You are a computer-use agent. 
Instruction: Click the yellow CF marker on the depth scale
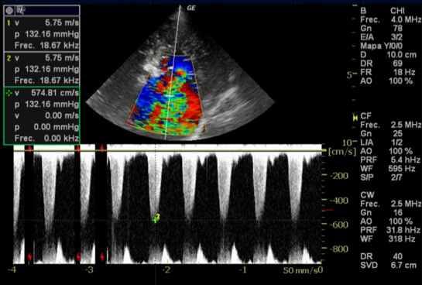[355, 117]
